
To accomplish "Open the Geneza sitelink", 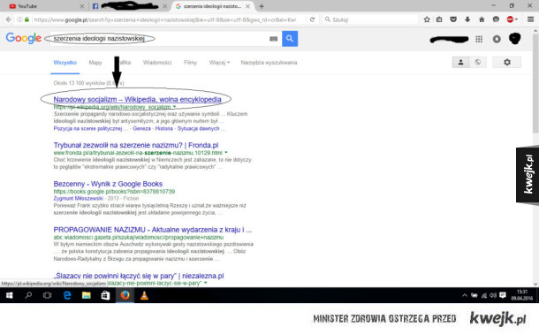I will 141,129.
